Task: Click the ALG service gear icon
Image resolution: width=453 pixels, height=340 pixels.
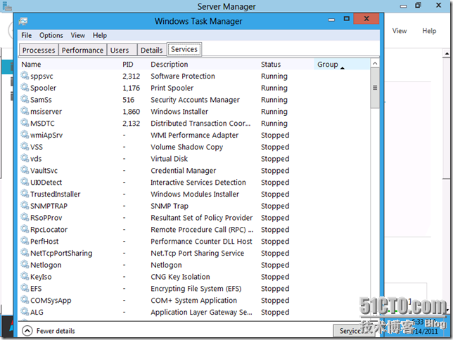Action: click(25, 313)
